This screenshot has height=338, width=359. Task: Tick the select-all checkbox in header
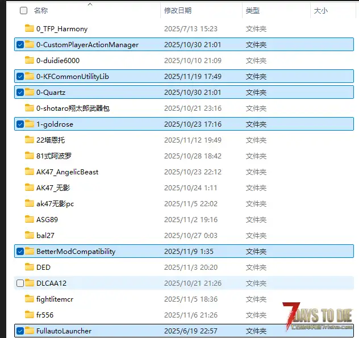[x=23, y=10]
